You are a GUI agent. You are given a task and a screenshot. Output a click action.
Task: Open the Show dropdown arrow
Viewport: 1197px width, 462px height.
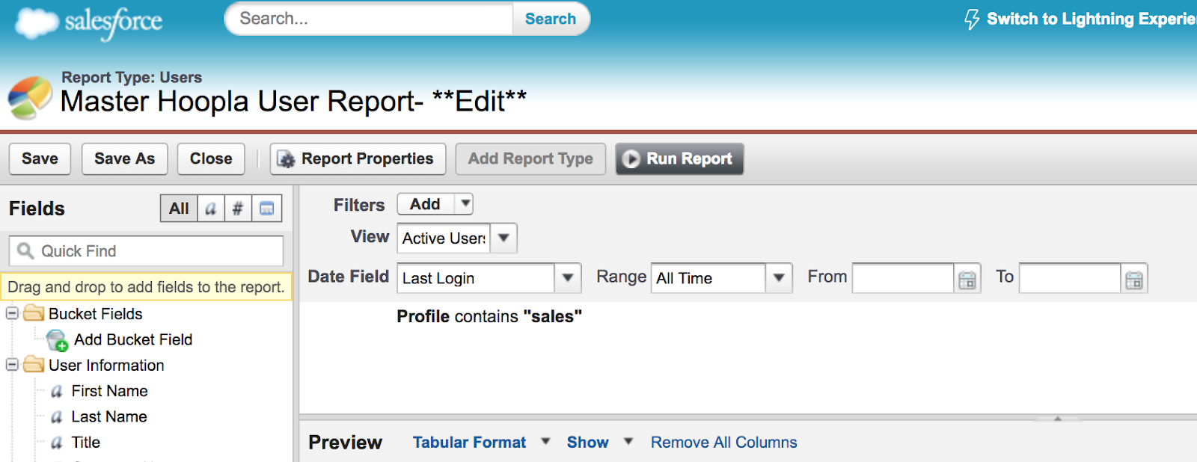[628, 442]
